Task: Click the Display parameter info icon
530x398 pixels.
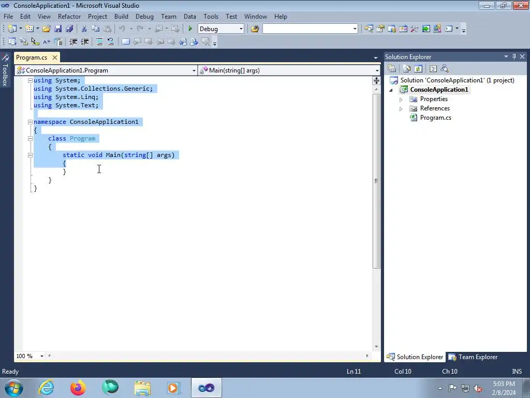Action: [x=24, y=41]
